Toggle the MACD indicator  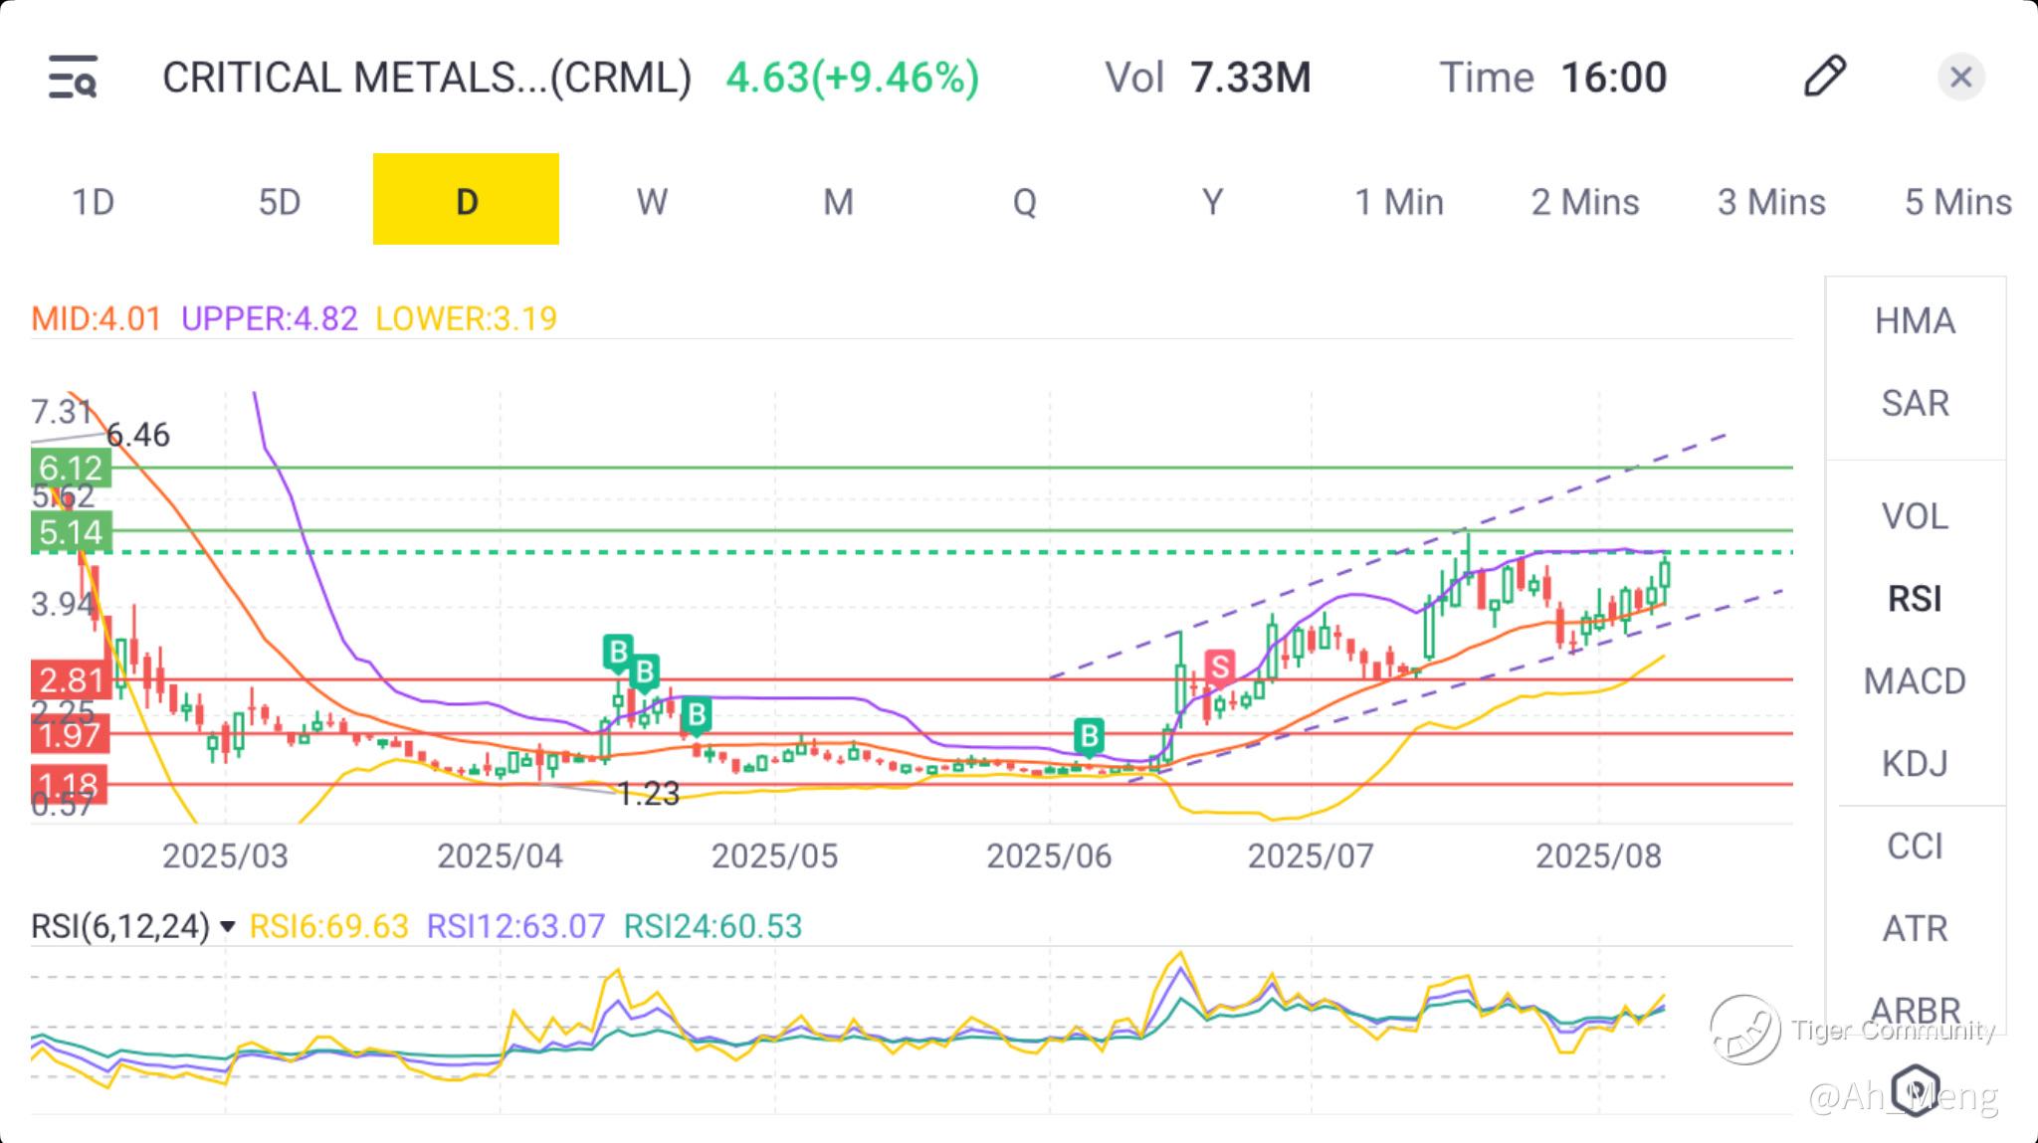(1914, 681)
